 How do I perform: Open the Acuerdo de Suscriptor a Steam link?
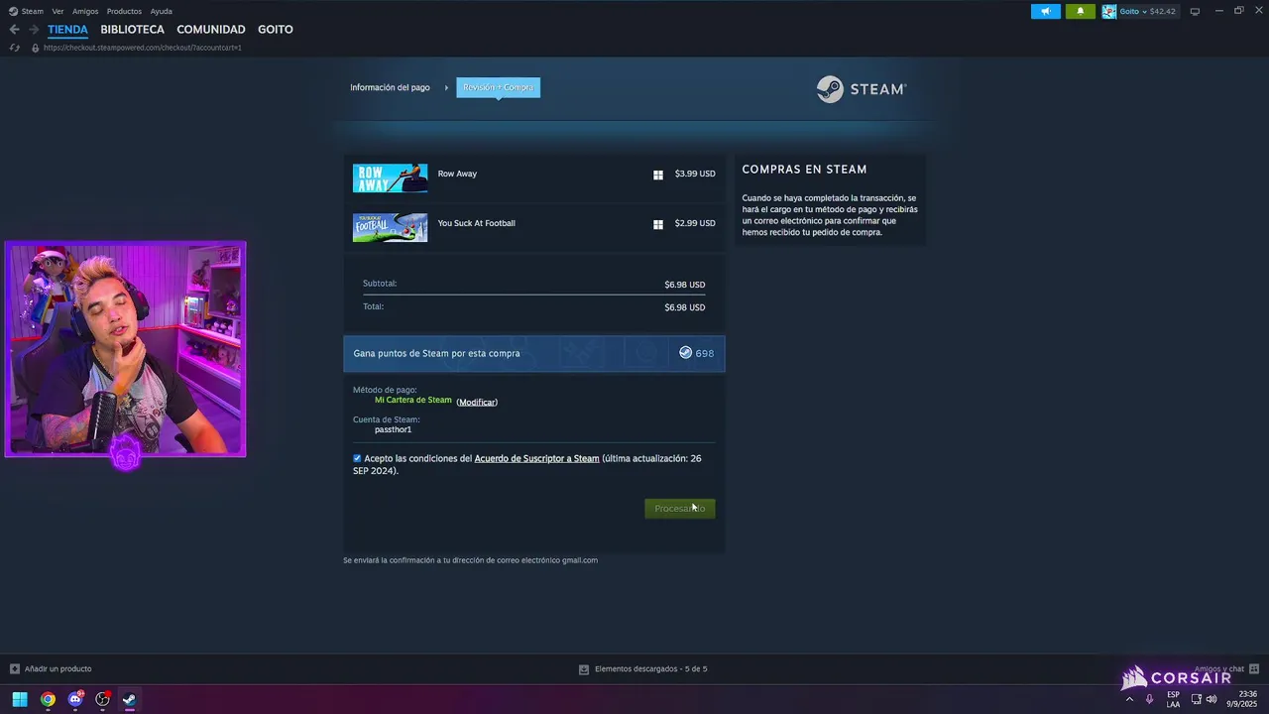pyautogui.click(x=536, y=458)
